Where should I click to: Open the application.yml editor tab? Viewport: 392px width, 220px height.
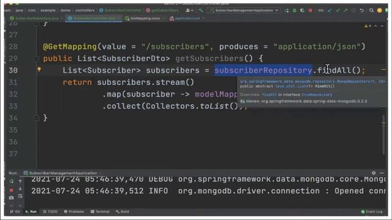tap(187, 18)
